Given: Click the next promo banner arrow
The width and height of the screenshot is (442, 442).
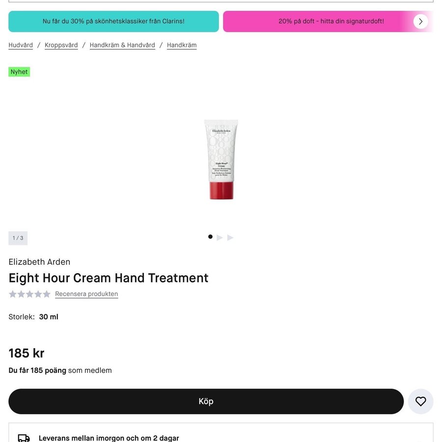Looking at the screenshot, I should coord(420,22).
